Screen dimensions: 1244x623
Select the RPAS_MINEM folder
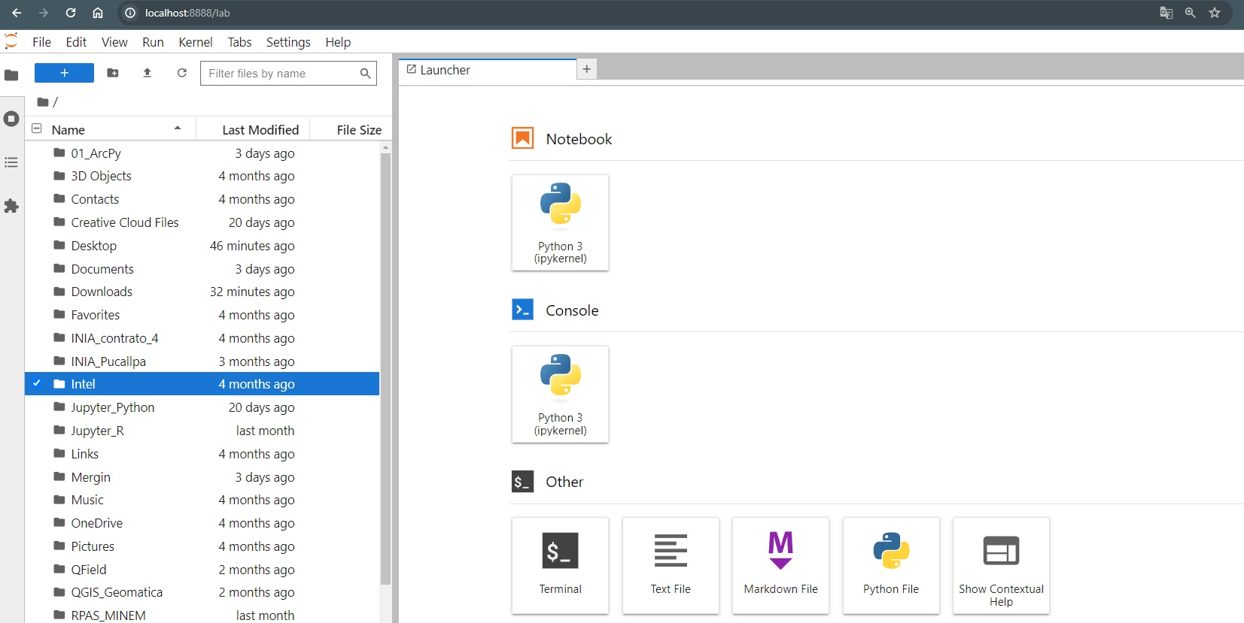point(202,615)
